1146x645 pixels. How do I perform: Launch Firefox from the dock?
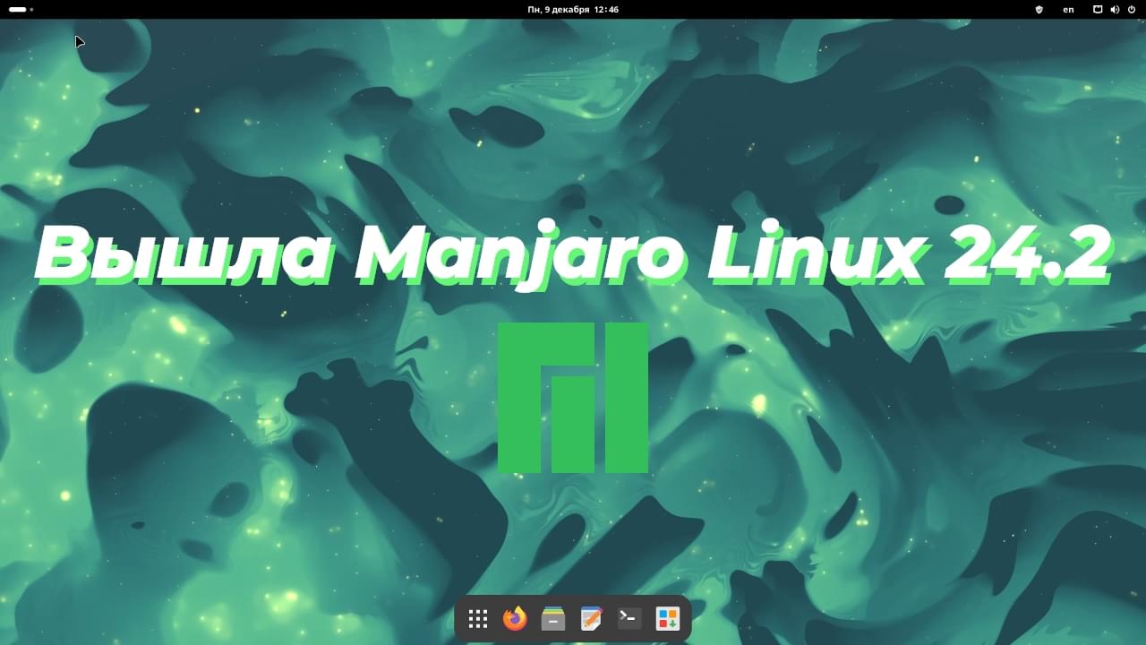tap(515, 619)
